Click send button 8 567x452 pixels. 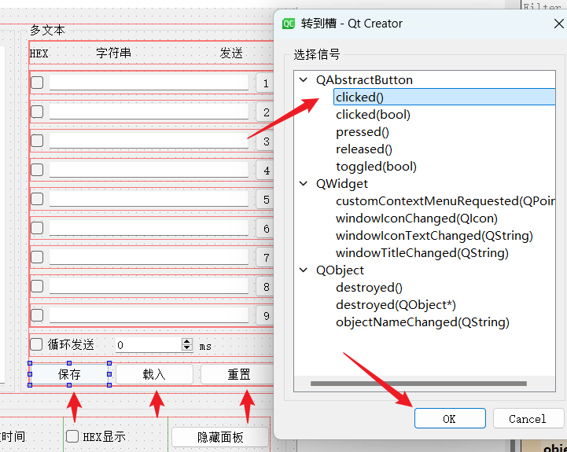pyautogui.click(x=266, y=287)
